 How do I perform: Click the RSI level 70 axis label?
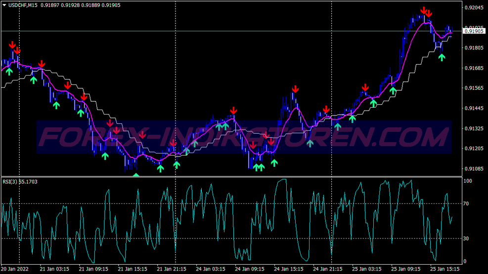tap(466, 204)
